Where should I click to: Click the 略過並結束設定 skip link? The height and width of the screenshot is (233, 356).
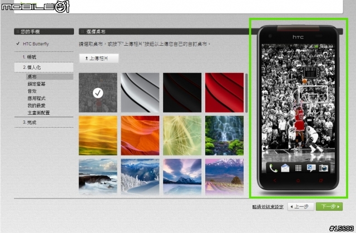point(268,207)
